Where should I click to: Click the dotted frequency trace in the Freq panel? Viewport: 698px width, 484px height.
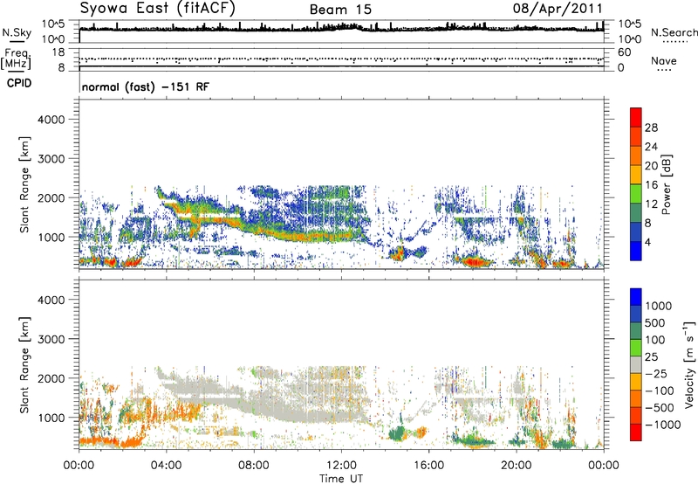pos(341,59)
